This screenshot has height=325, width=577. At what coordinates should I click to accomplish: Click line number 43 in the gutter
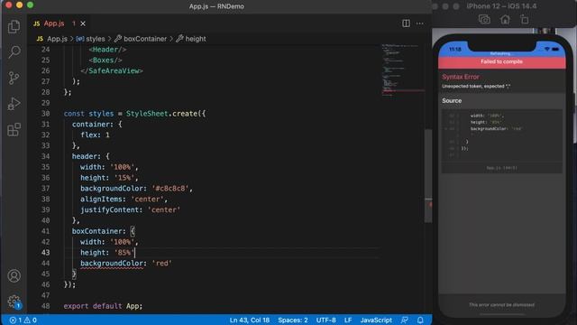pos(45,253)
